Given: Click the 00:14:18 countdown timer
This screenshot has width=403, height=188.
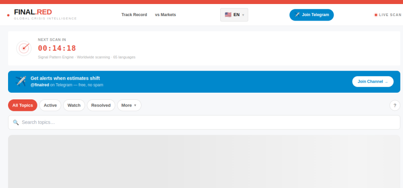Looking at the screenshot, I should (x=57, y=48).
